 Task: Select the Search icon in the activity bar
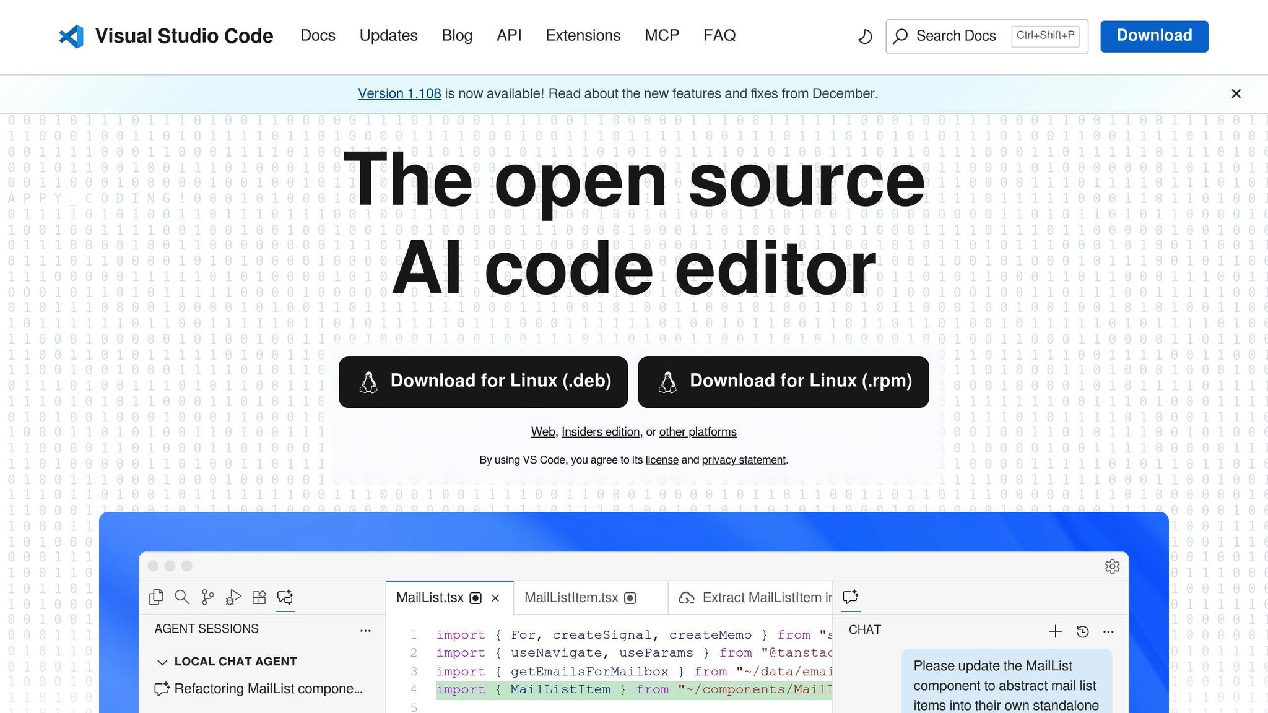[x=182, y=597]
